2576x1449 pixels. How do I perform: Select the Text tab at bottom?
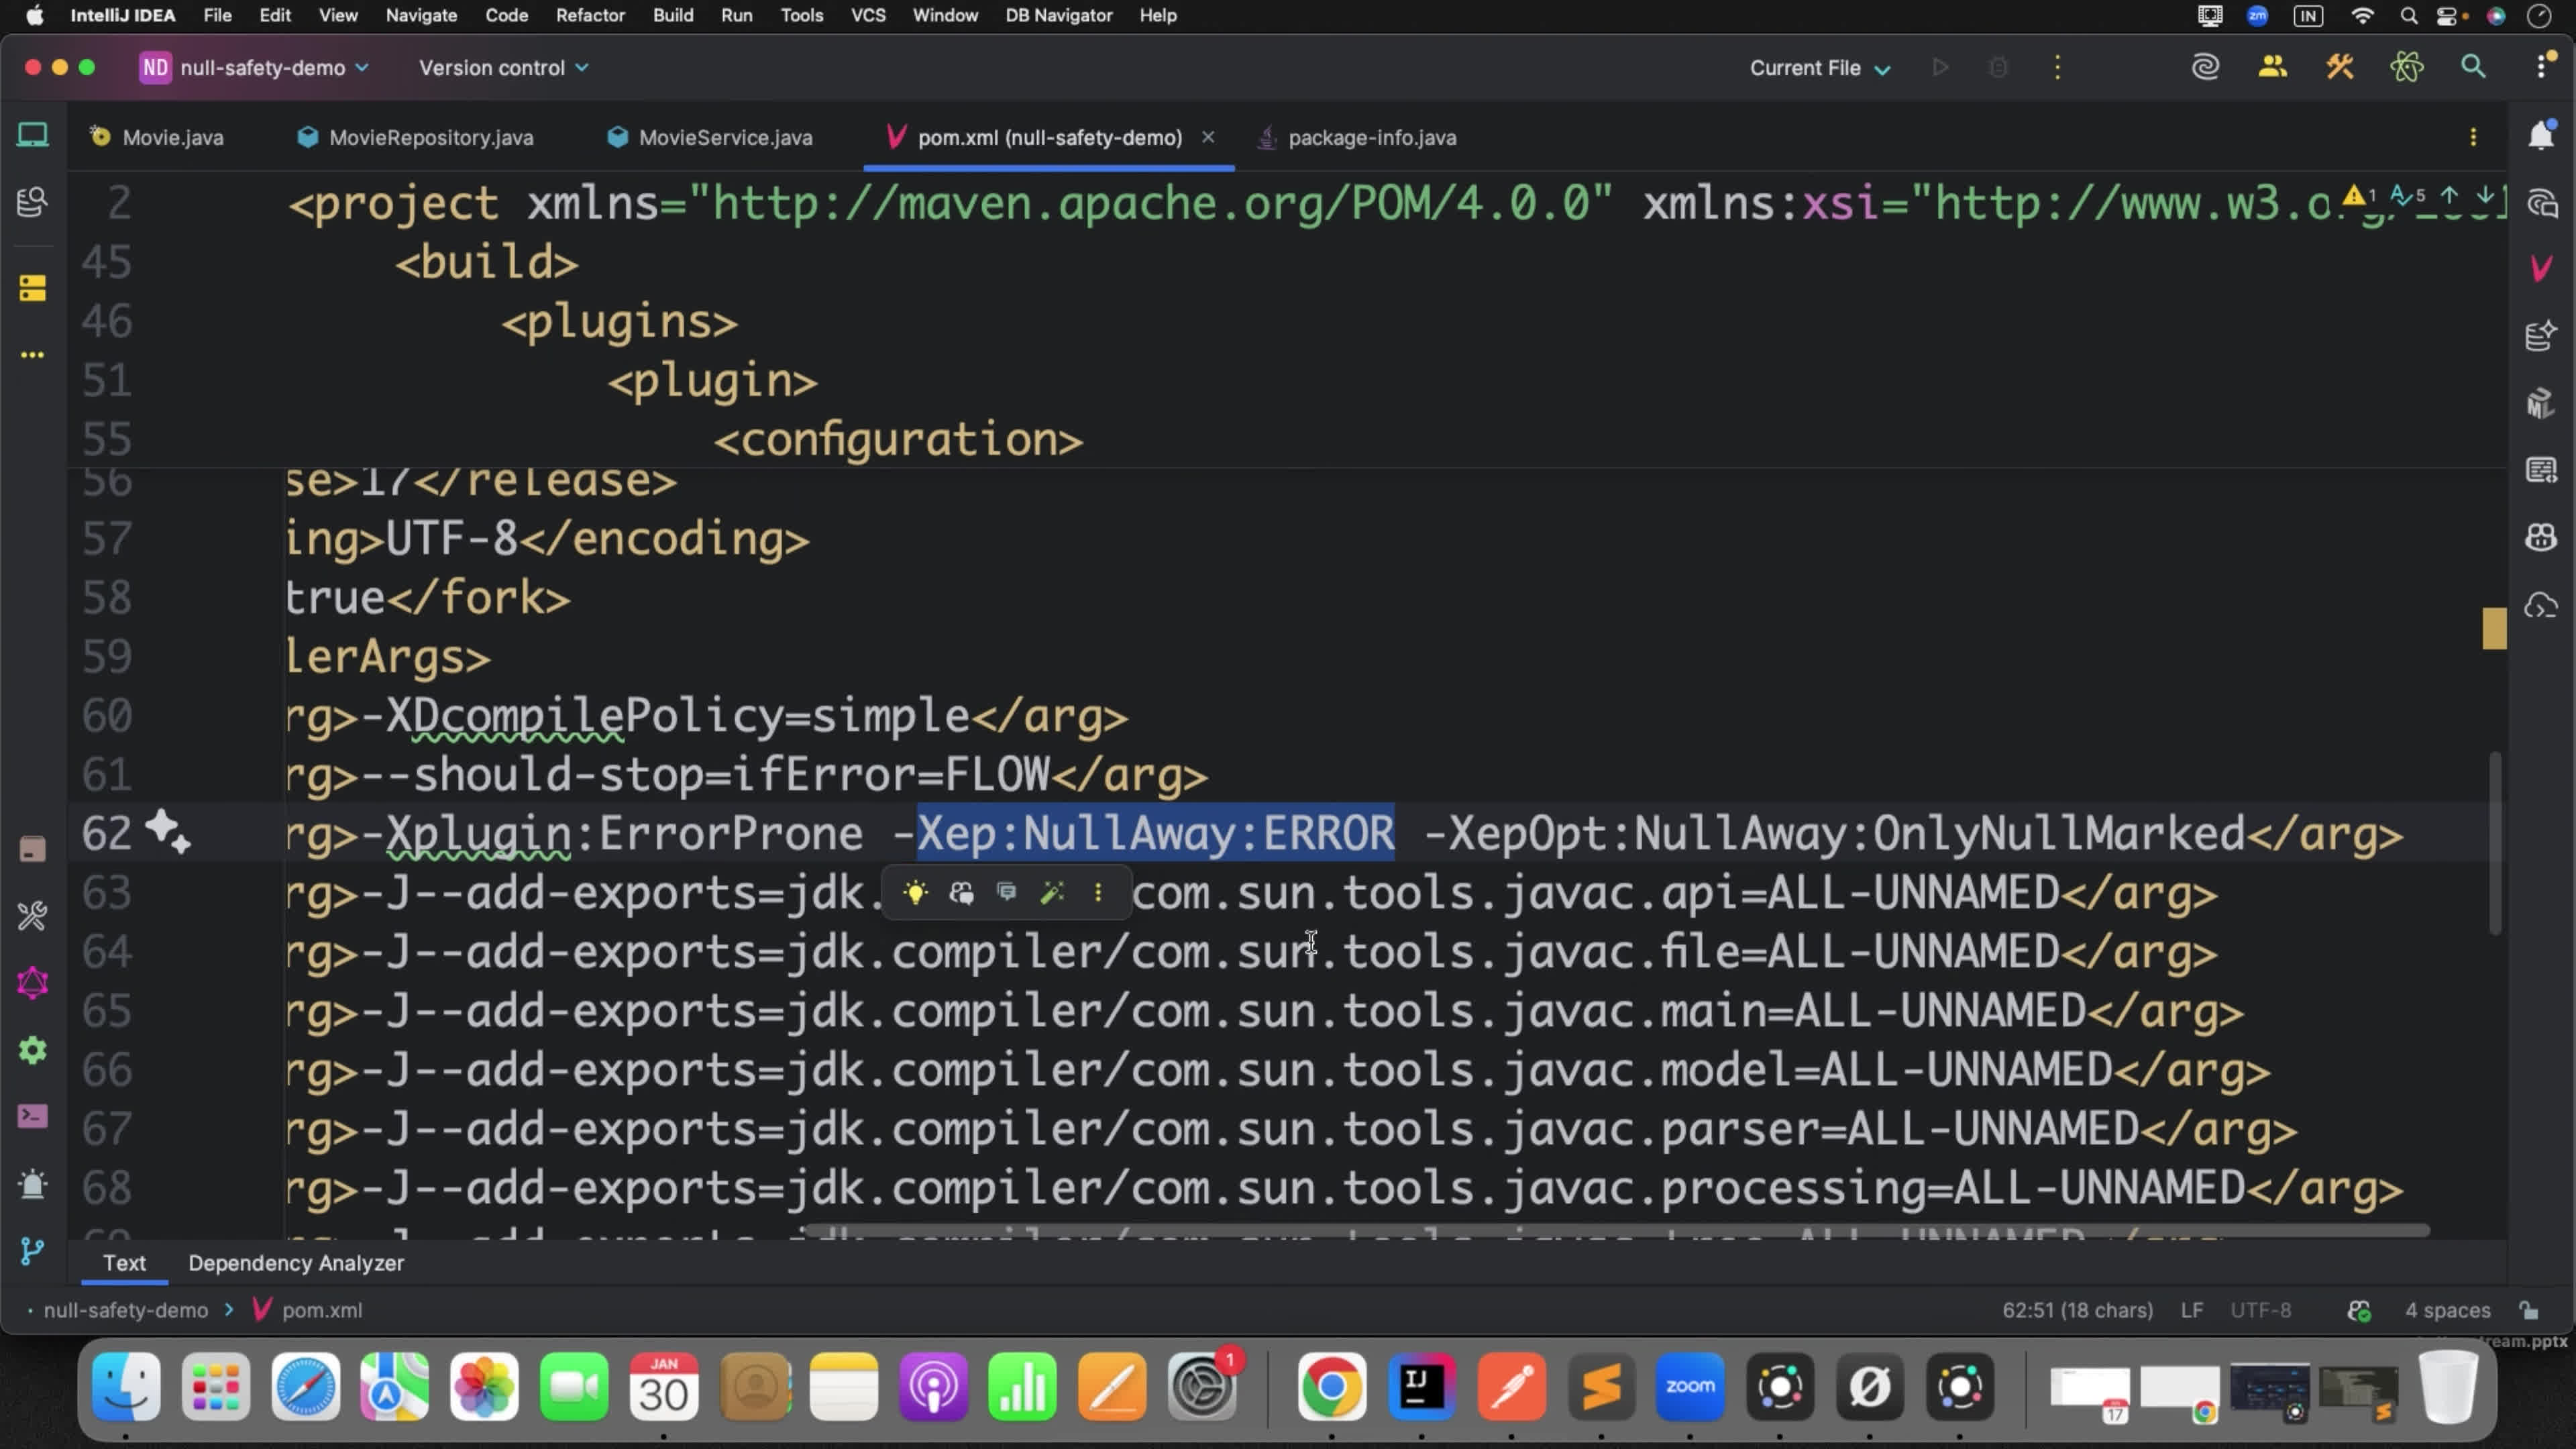[124, 1263]
